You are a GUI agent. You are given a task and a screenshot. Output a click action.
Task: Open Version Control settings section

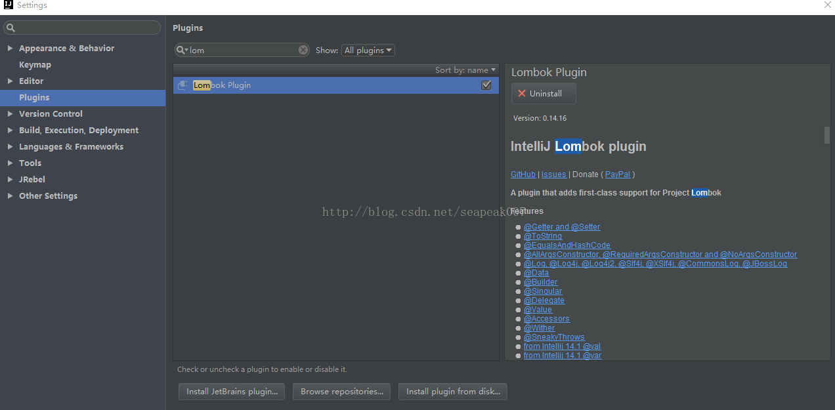click(51, 114)
